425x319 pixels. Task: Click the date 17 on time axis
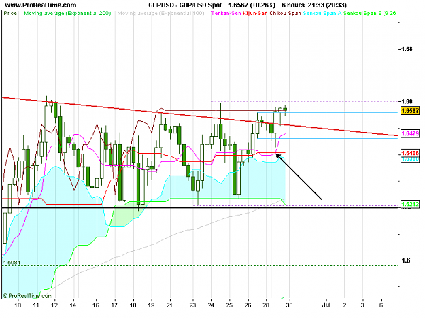pyautogui.click(x=114, y=305)
